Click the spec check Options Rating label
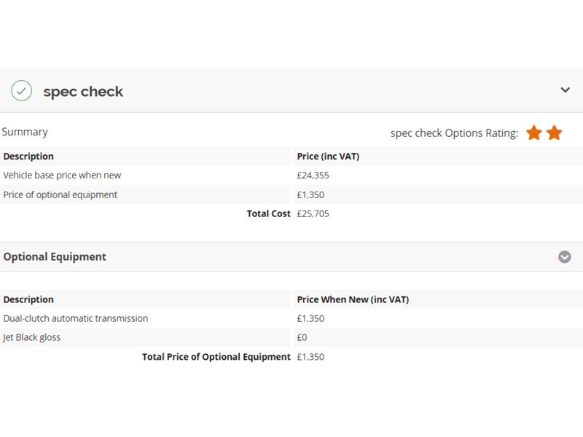The image size is (583, 437). pos(454,133)
